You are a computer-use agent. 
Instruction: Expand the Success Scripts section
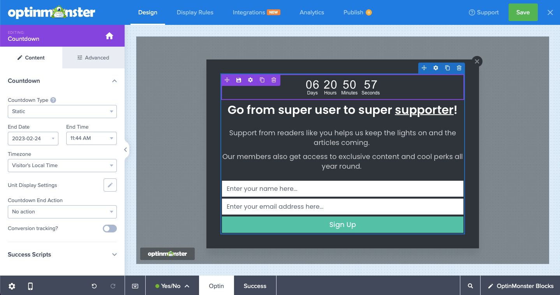click(x=62, y=255)
